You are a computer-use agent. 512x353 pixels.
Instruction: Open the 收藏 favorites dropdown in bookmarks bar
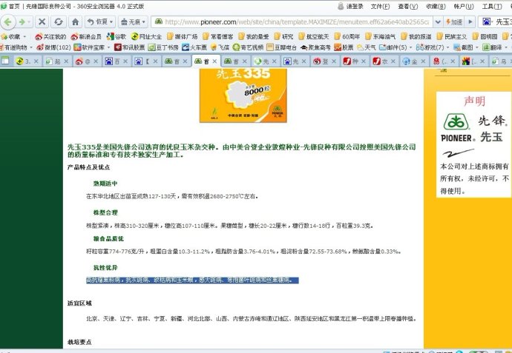[x=13, y=36]
